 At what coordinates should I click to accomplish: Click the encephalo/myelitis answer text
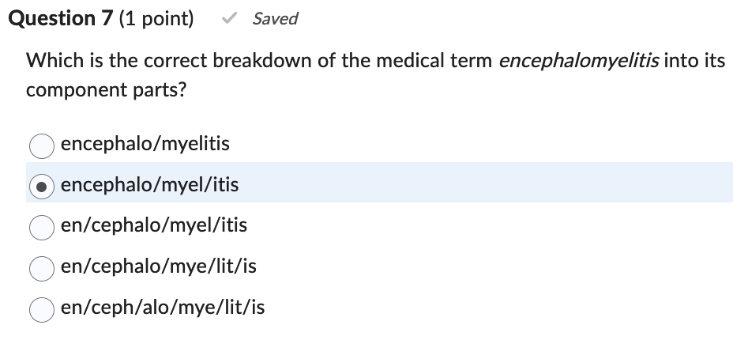pyautogui.click(x=145, y=144)
